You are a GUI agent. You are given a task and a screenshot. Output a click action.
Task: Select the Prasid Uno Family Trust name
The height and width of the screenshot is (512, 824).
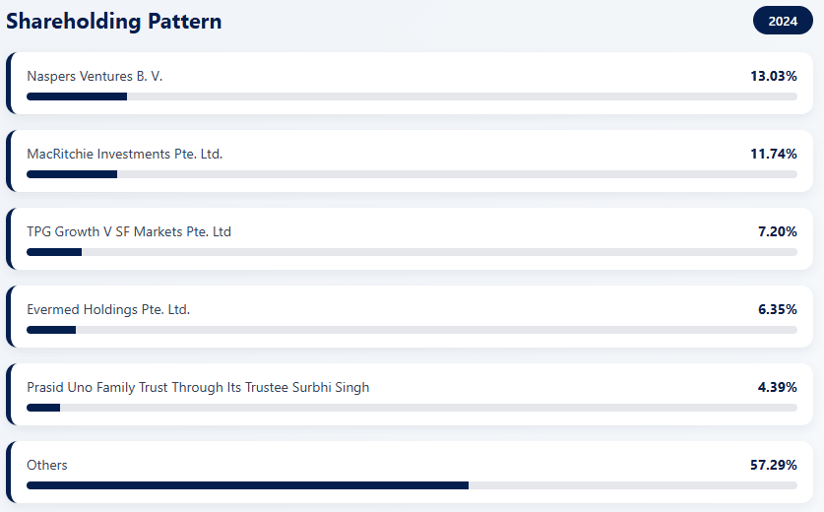pos(198,387)
